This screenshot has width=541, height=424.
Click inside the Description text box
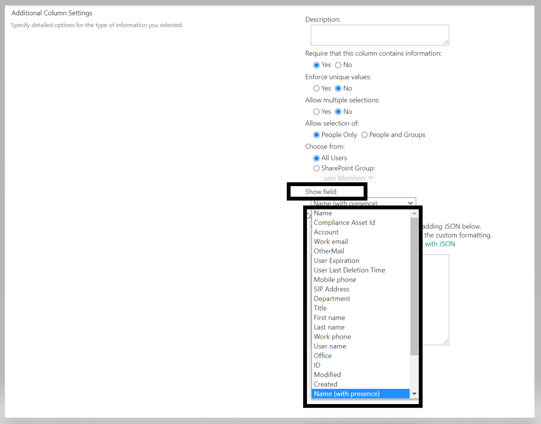[x=379, y=35]
